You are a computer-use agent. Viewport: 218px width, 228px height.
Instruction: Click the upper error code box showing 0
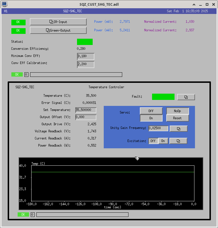click(x=26, y=75)
